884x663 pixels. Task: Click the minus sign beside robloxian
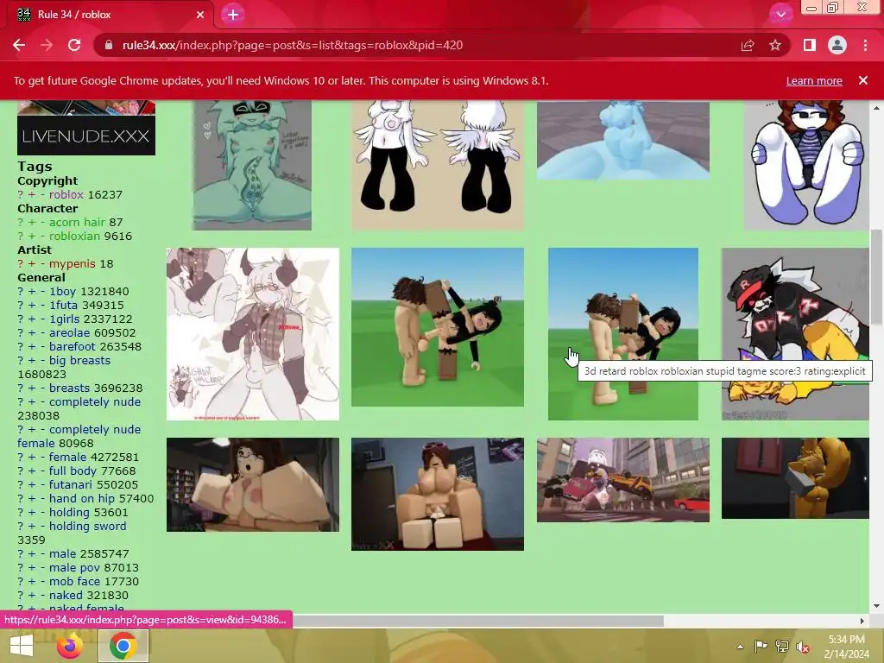tap(42, 236)
